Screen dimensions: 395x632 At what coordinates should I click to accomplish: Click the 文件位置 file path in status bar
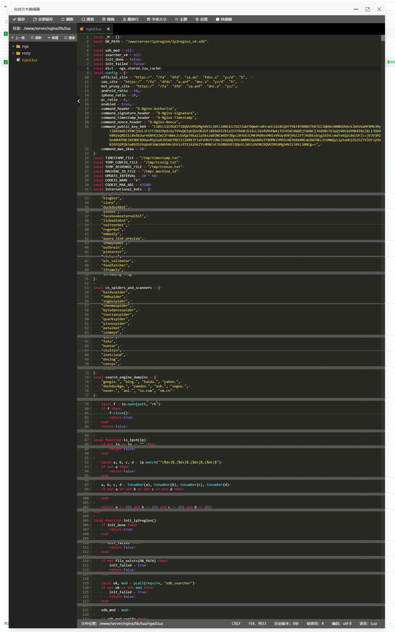point(122,624)
